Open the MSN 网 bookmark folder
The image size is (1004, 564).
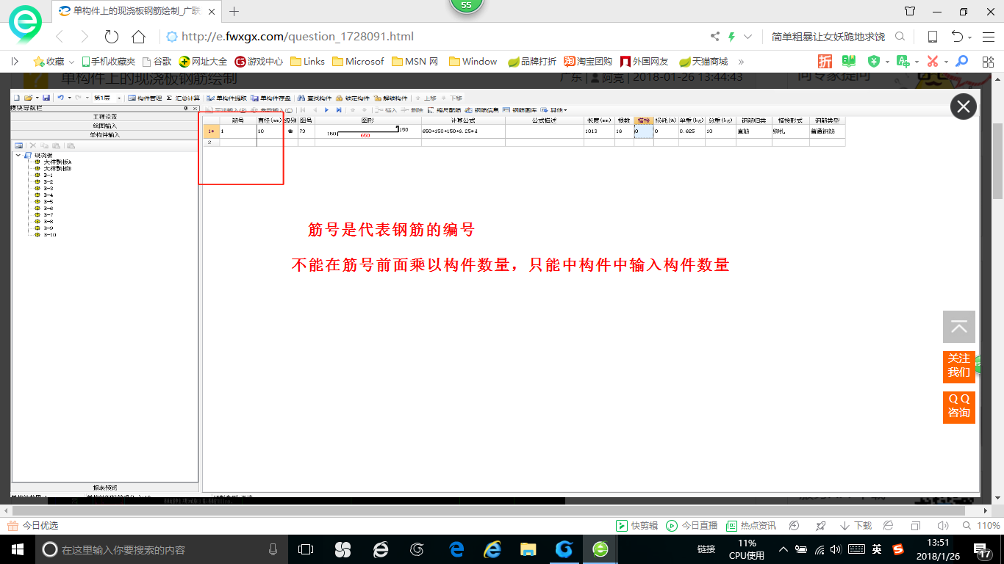(x=415, y=62)
